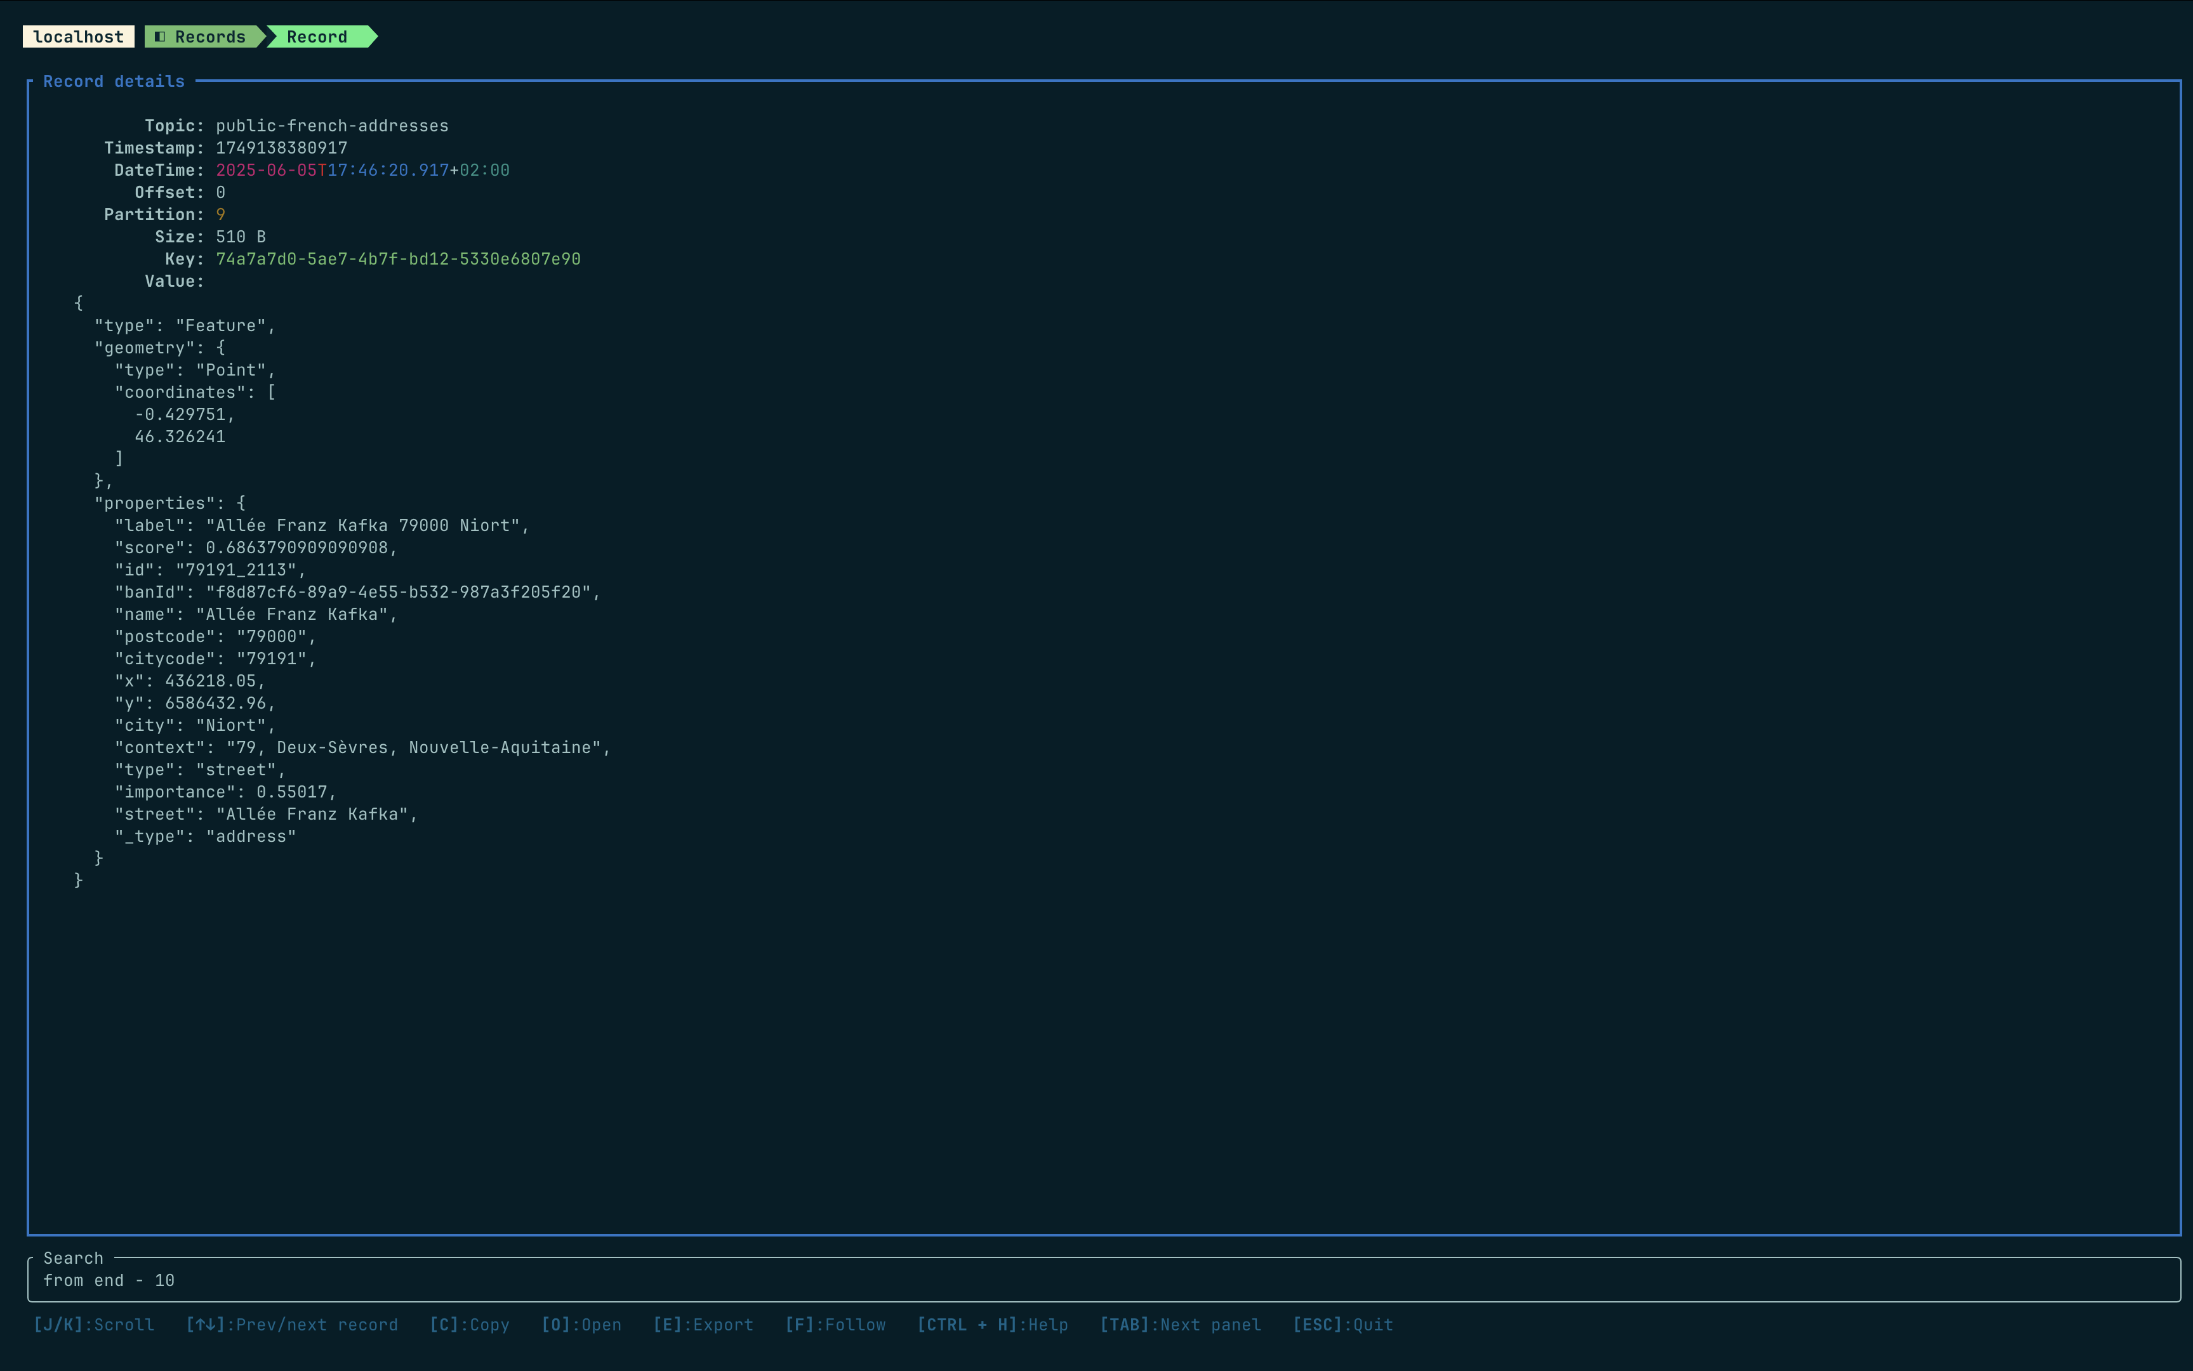Click the green record Key UUID

(398, 259)
